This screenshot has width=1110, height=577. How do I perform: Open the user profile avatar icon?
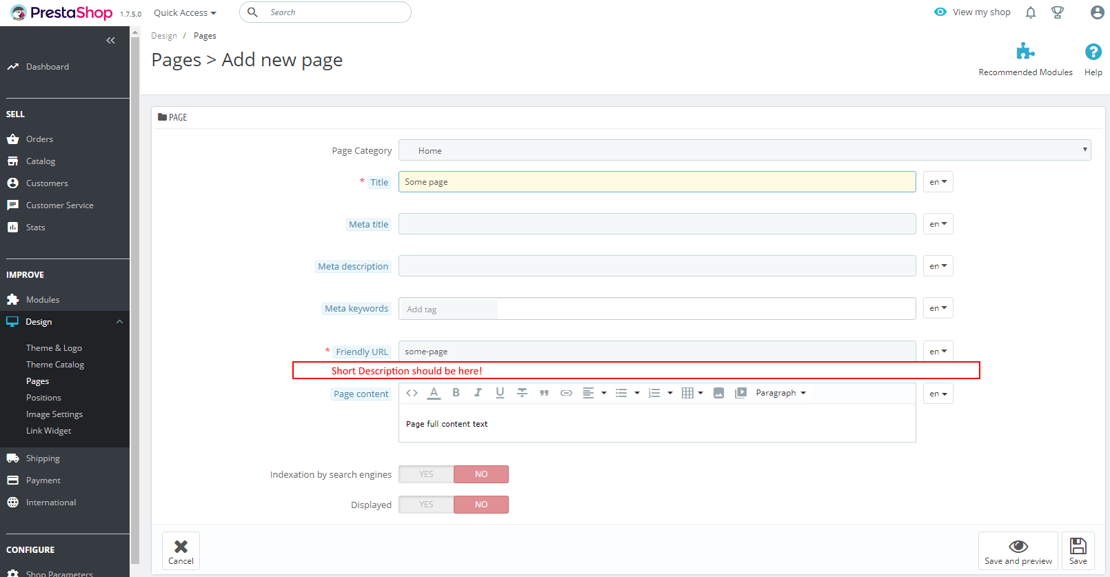point(1098,12)
